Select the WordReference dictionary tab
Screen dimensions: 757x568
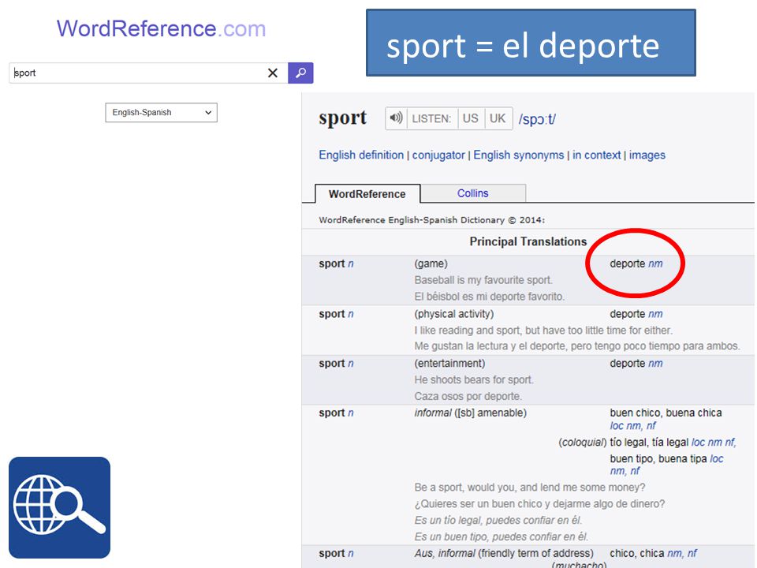(x=367, y=194)
